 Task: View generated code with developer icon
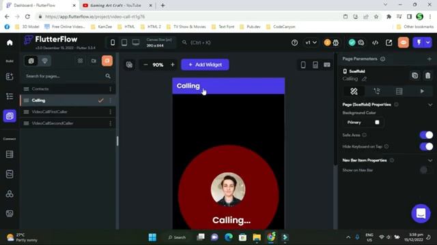coord(375,43)
